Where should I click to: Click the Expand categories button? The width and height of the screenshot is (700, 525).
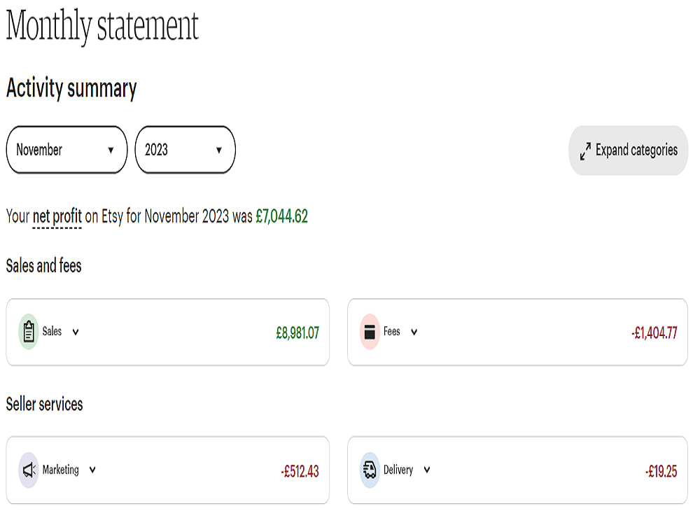[x=629, y=150]
